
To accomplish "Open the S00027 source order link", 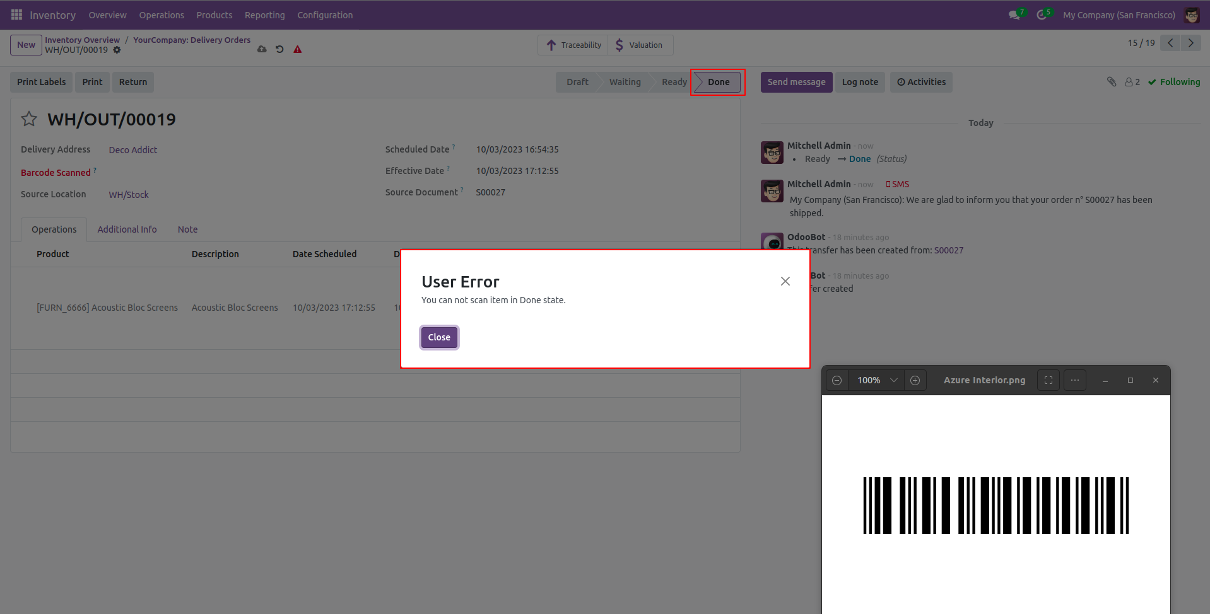I will 949,250.
